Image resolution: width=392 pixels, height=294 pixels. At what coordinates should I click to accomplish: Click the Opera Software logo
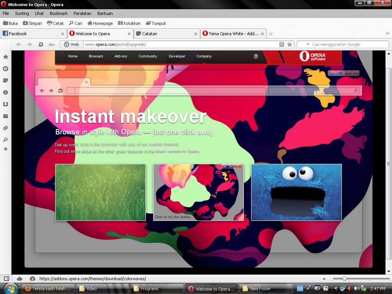[x=312, y=56]
